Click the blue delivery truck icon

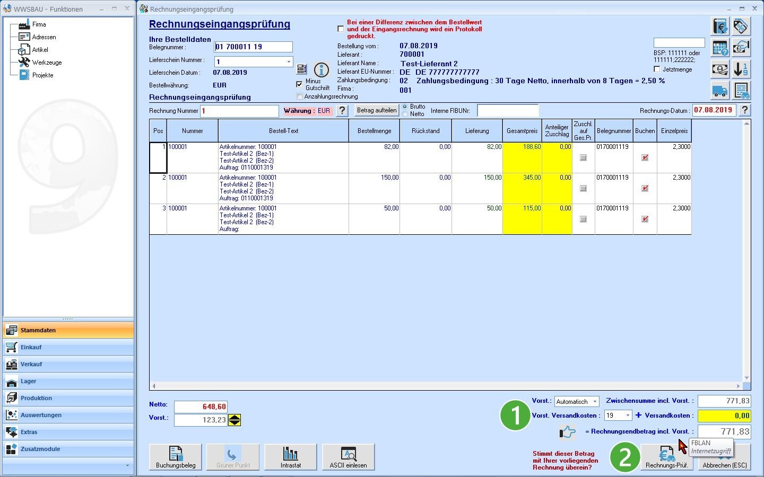coord(720,91)
